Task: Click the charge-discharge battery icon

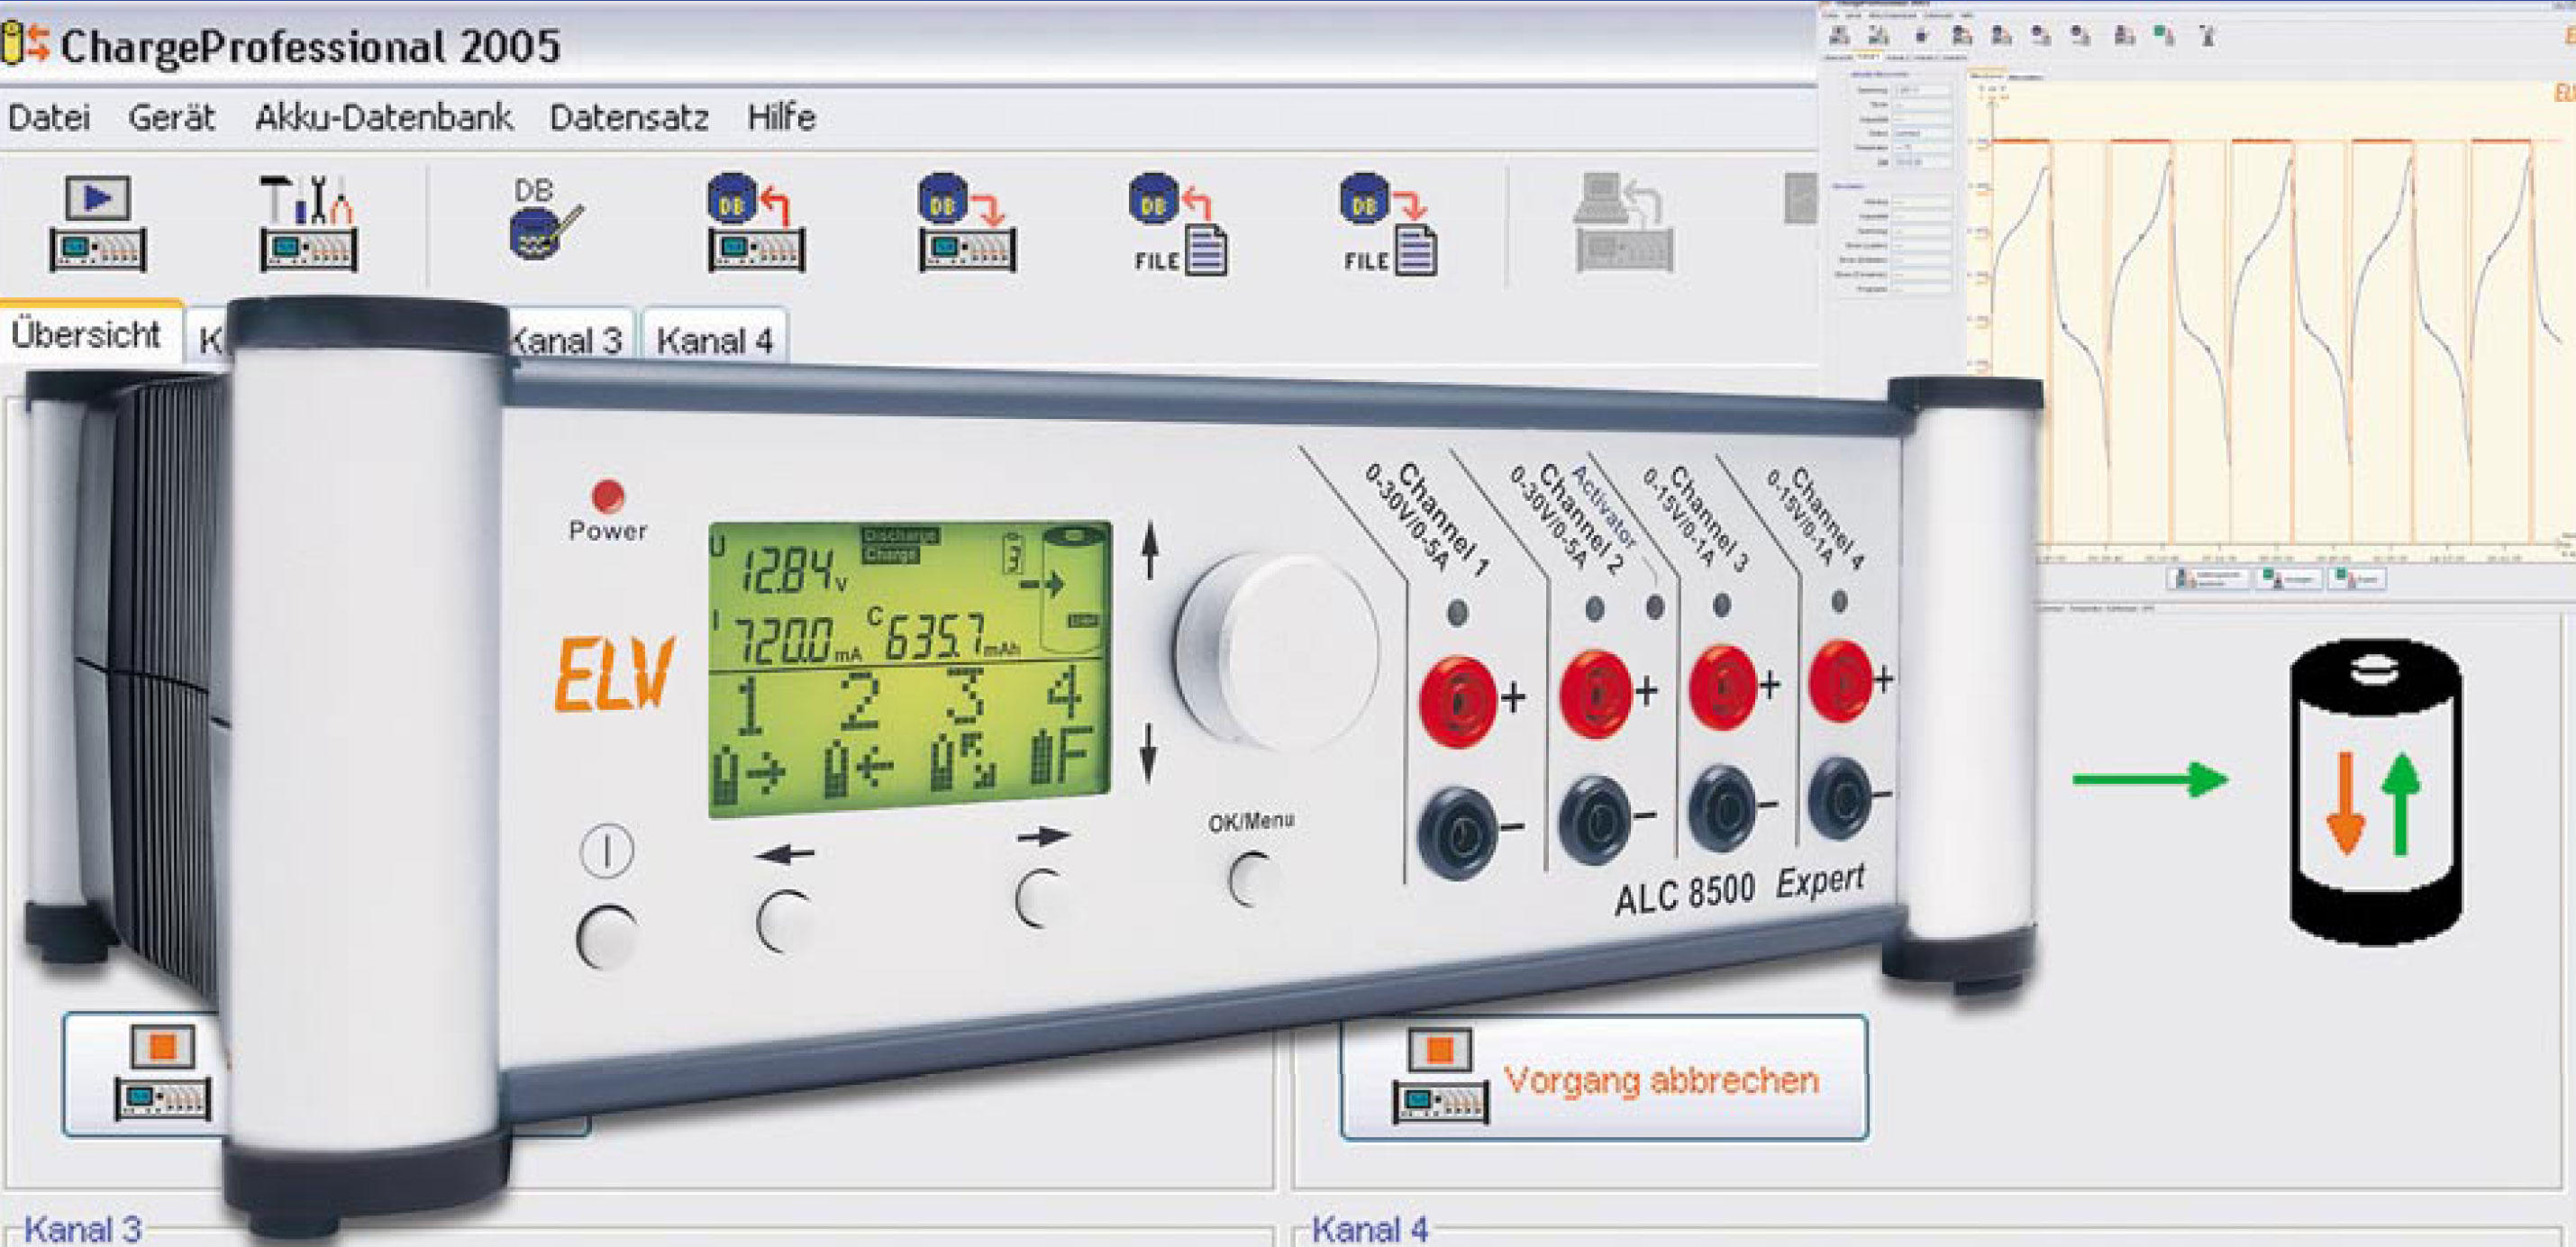Action: pos(2375,792)
